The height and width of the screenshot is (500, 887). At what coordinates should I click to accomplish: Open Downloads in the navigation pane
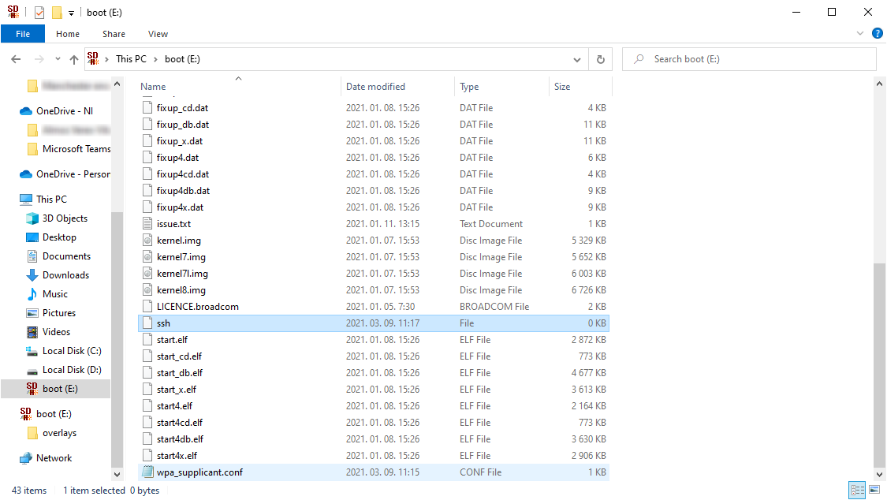tap(65, 275)
